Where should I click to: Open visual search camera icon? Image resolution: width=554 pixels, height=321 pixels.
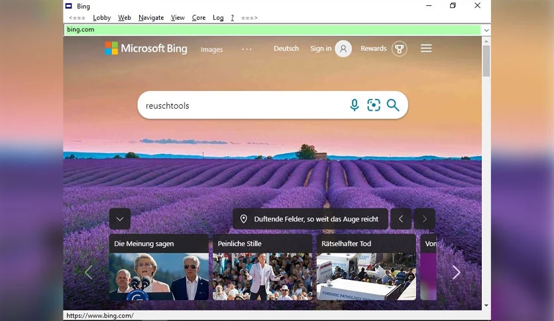tap(374, 105)
